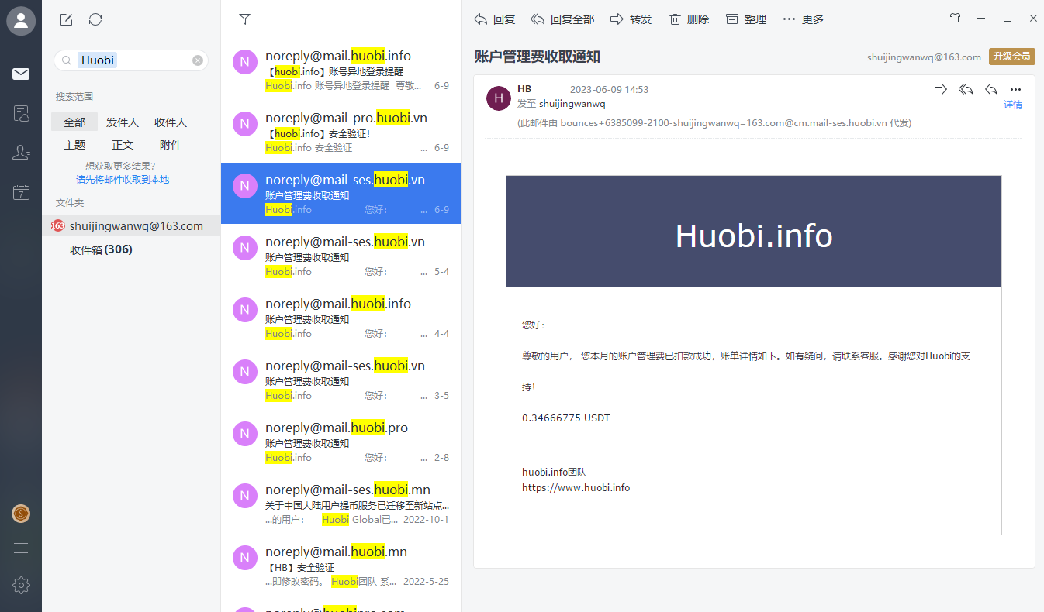Select the 发件人 search scope
1044x612 pixels.
123,122
